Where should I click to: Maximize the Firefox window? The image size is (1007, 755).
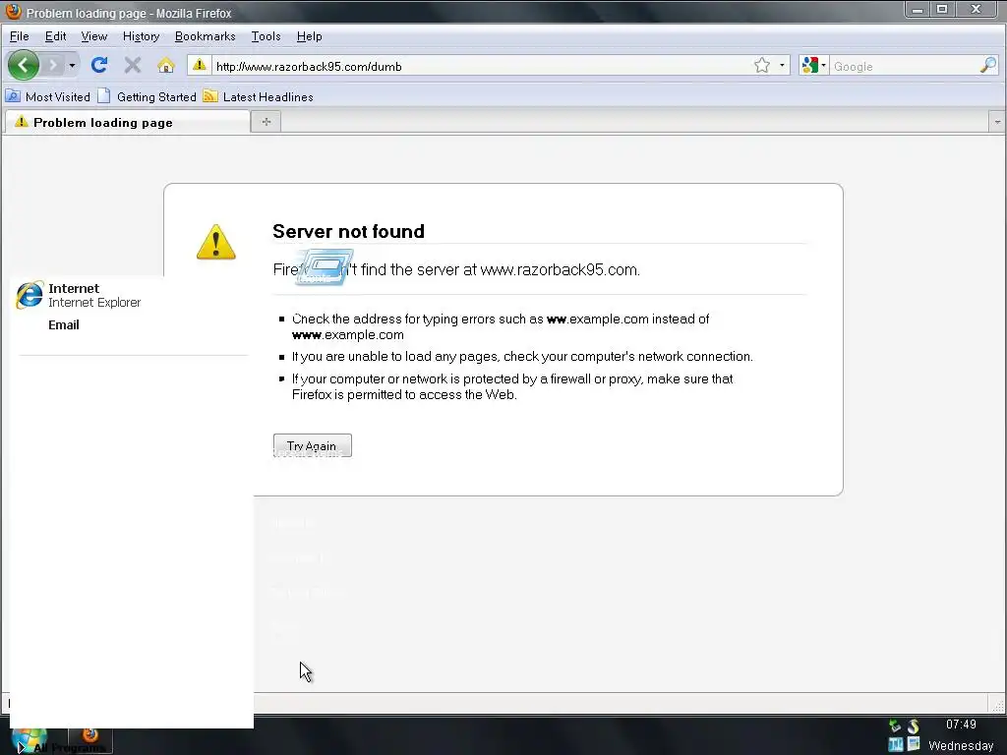coord(942,10)
